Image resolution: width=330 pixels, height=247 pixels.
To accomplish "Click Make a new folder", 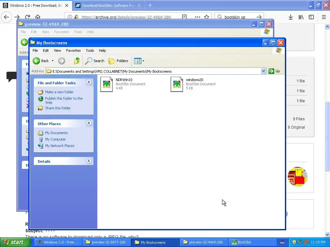I will pyautogui.click(x=59, y=92).
